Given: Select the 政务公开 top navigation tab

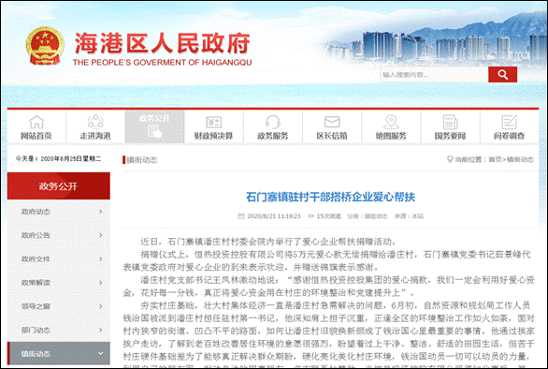Looking at the screenshot, I should (155, 126).
